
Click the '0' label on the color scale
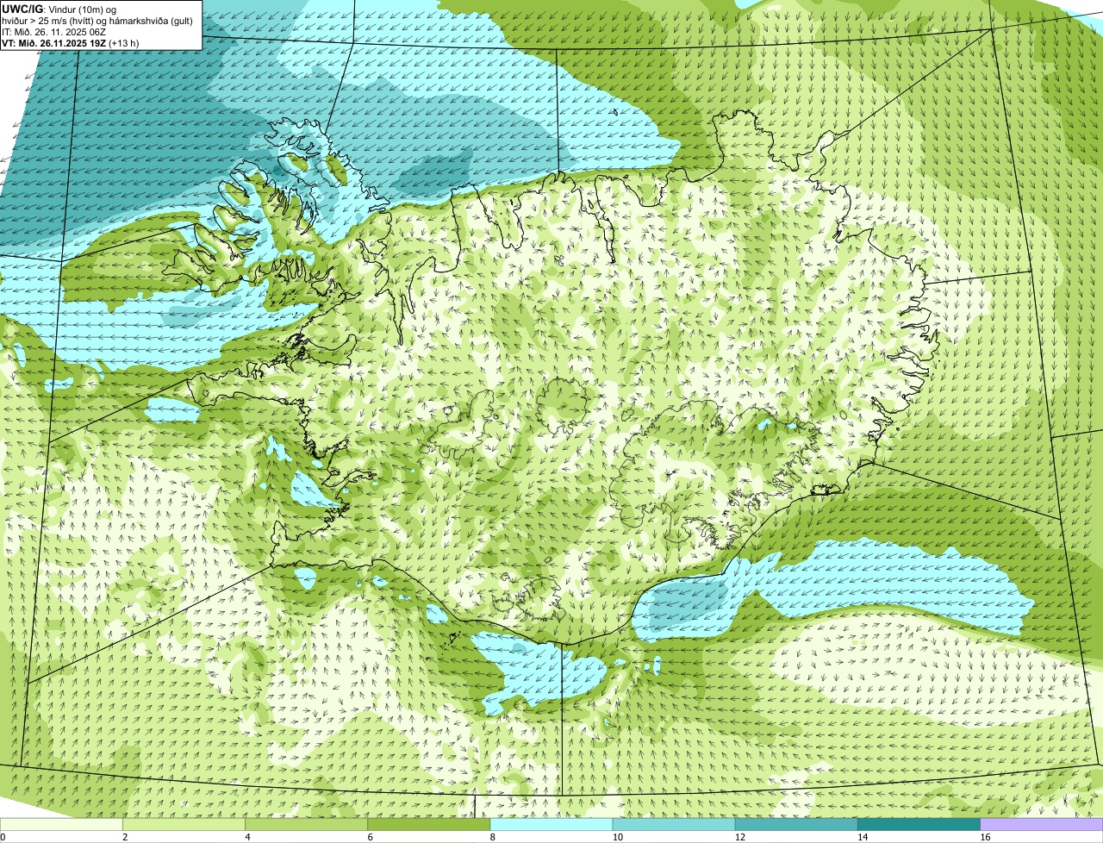point(3,837)
